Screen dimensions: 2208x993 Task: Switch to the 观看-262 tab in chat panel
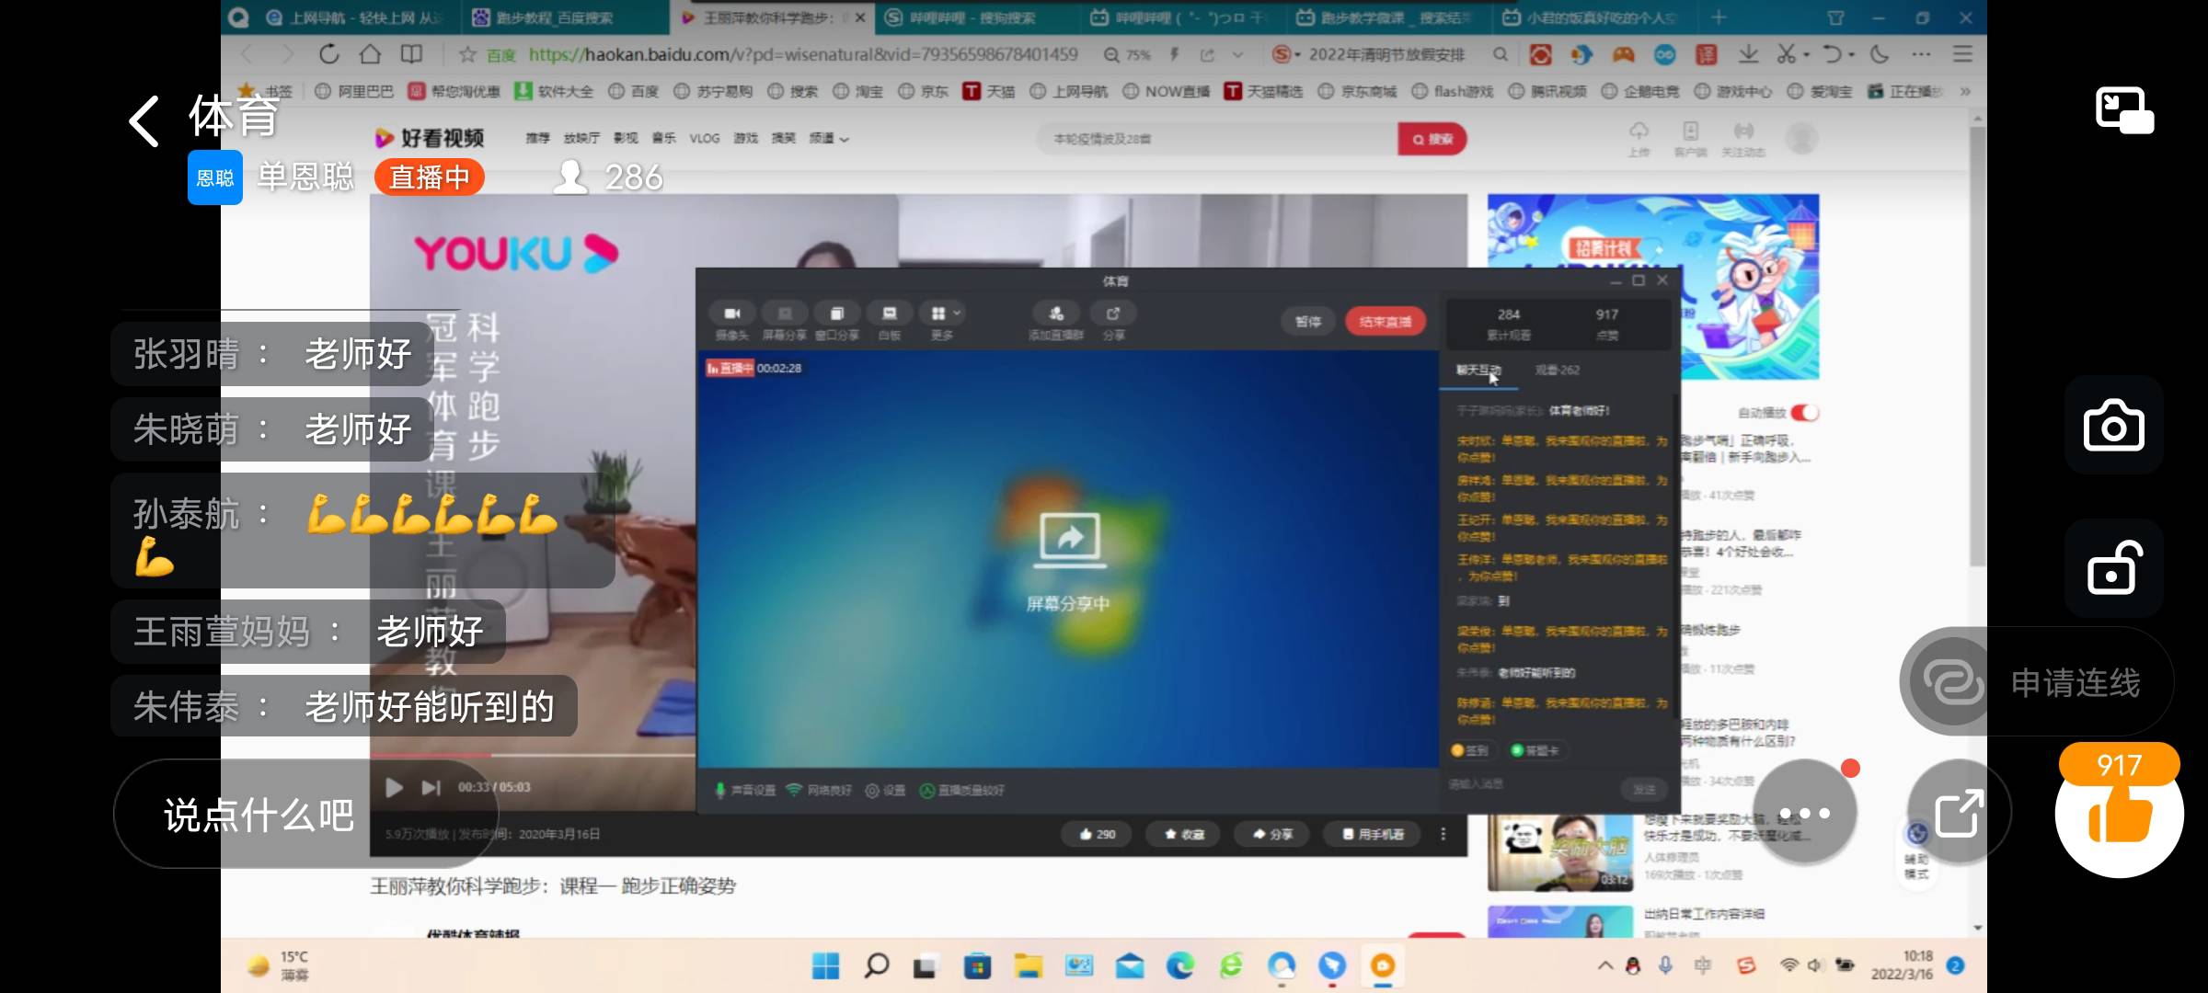(x=1558, y=370)
